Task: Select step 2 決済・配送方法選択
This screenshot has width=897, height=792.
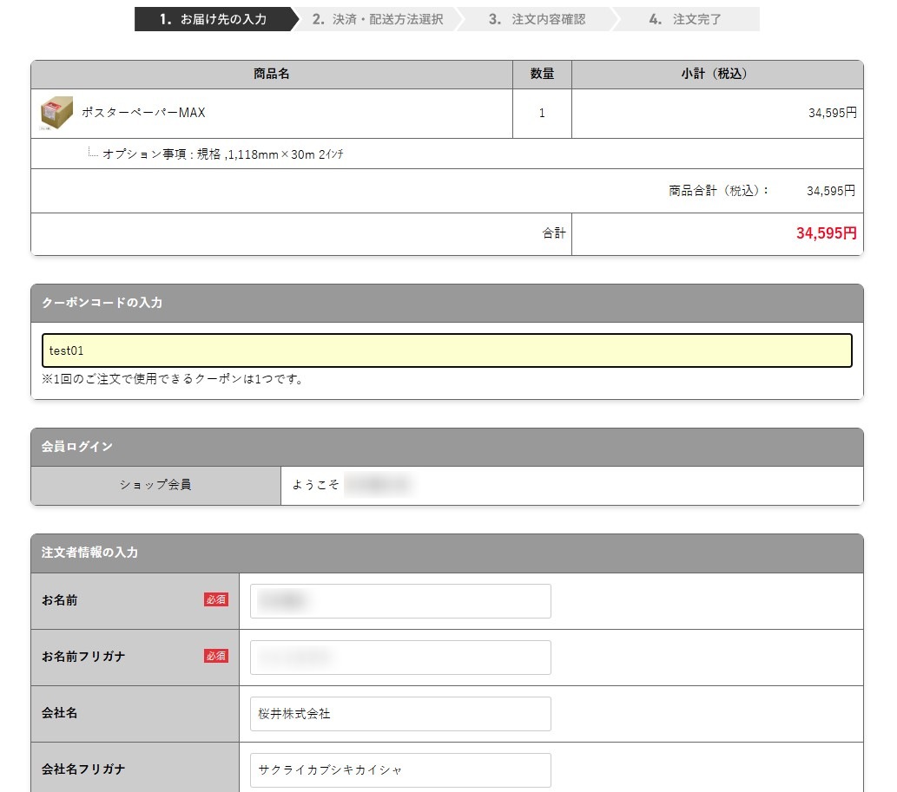Action: click(x=378, y=19)
